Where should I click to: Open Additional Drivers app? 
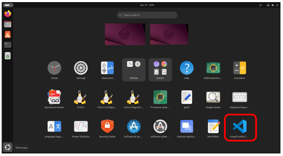tap(213, 70)
